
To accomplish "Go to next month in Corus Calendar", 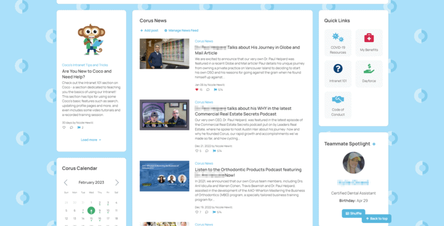I will 117,182.
